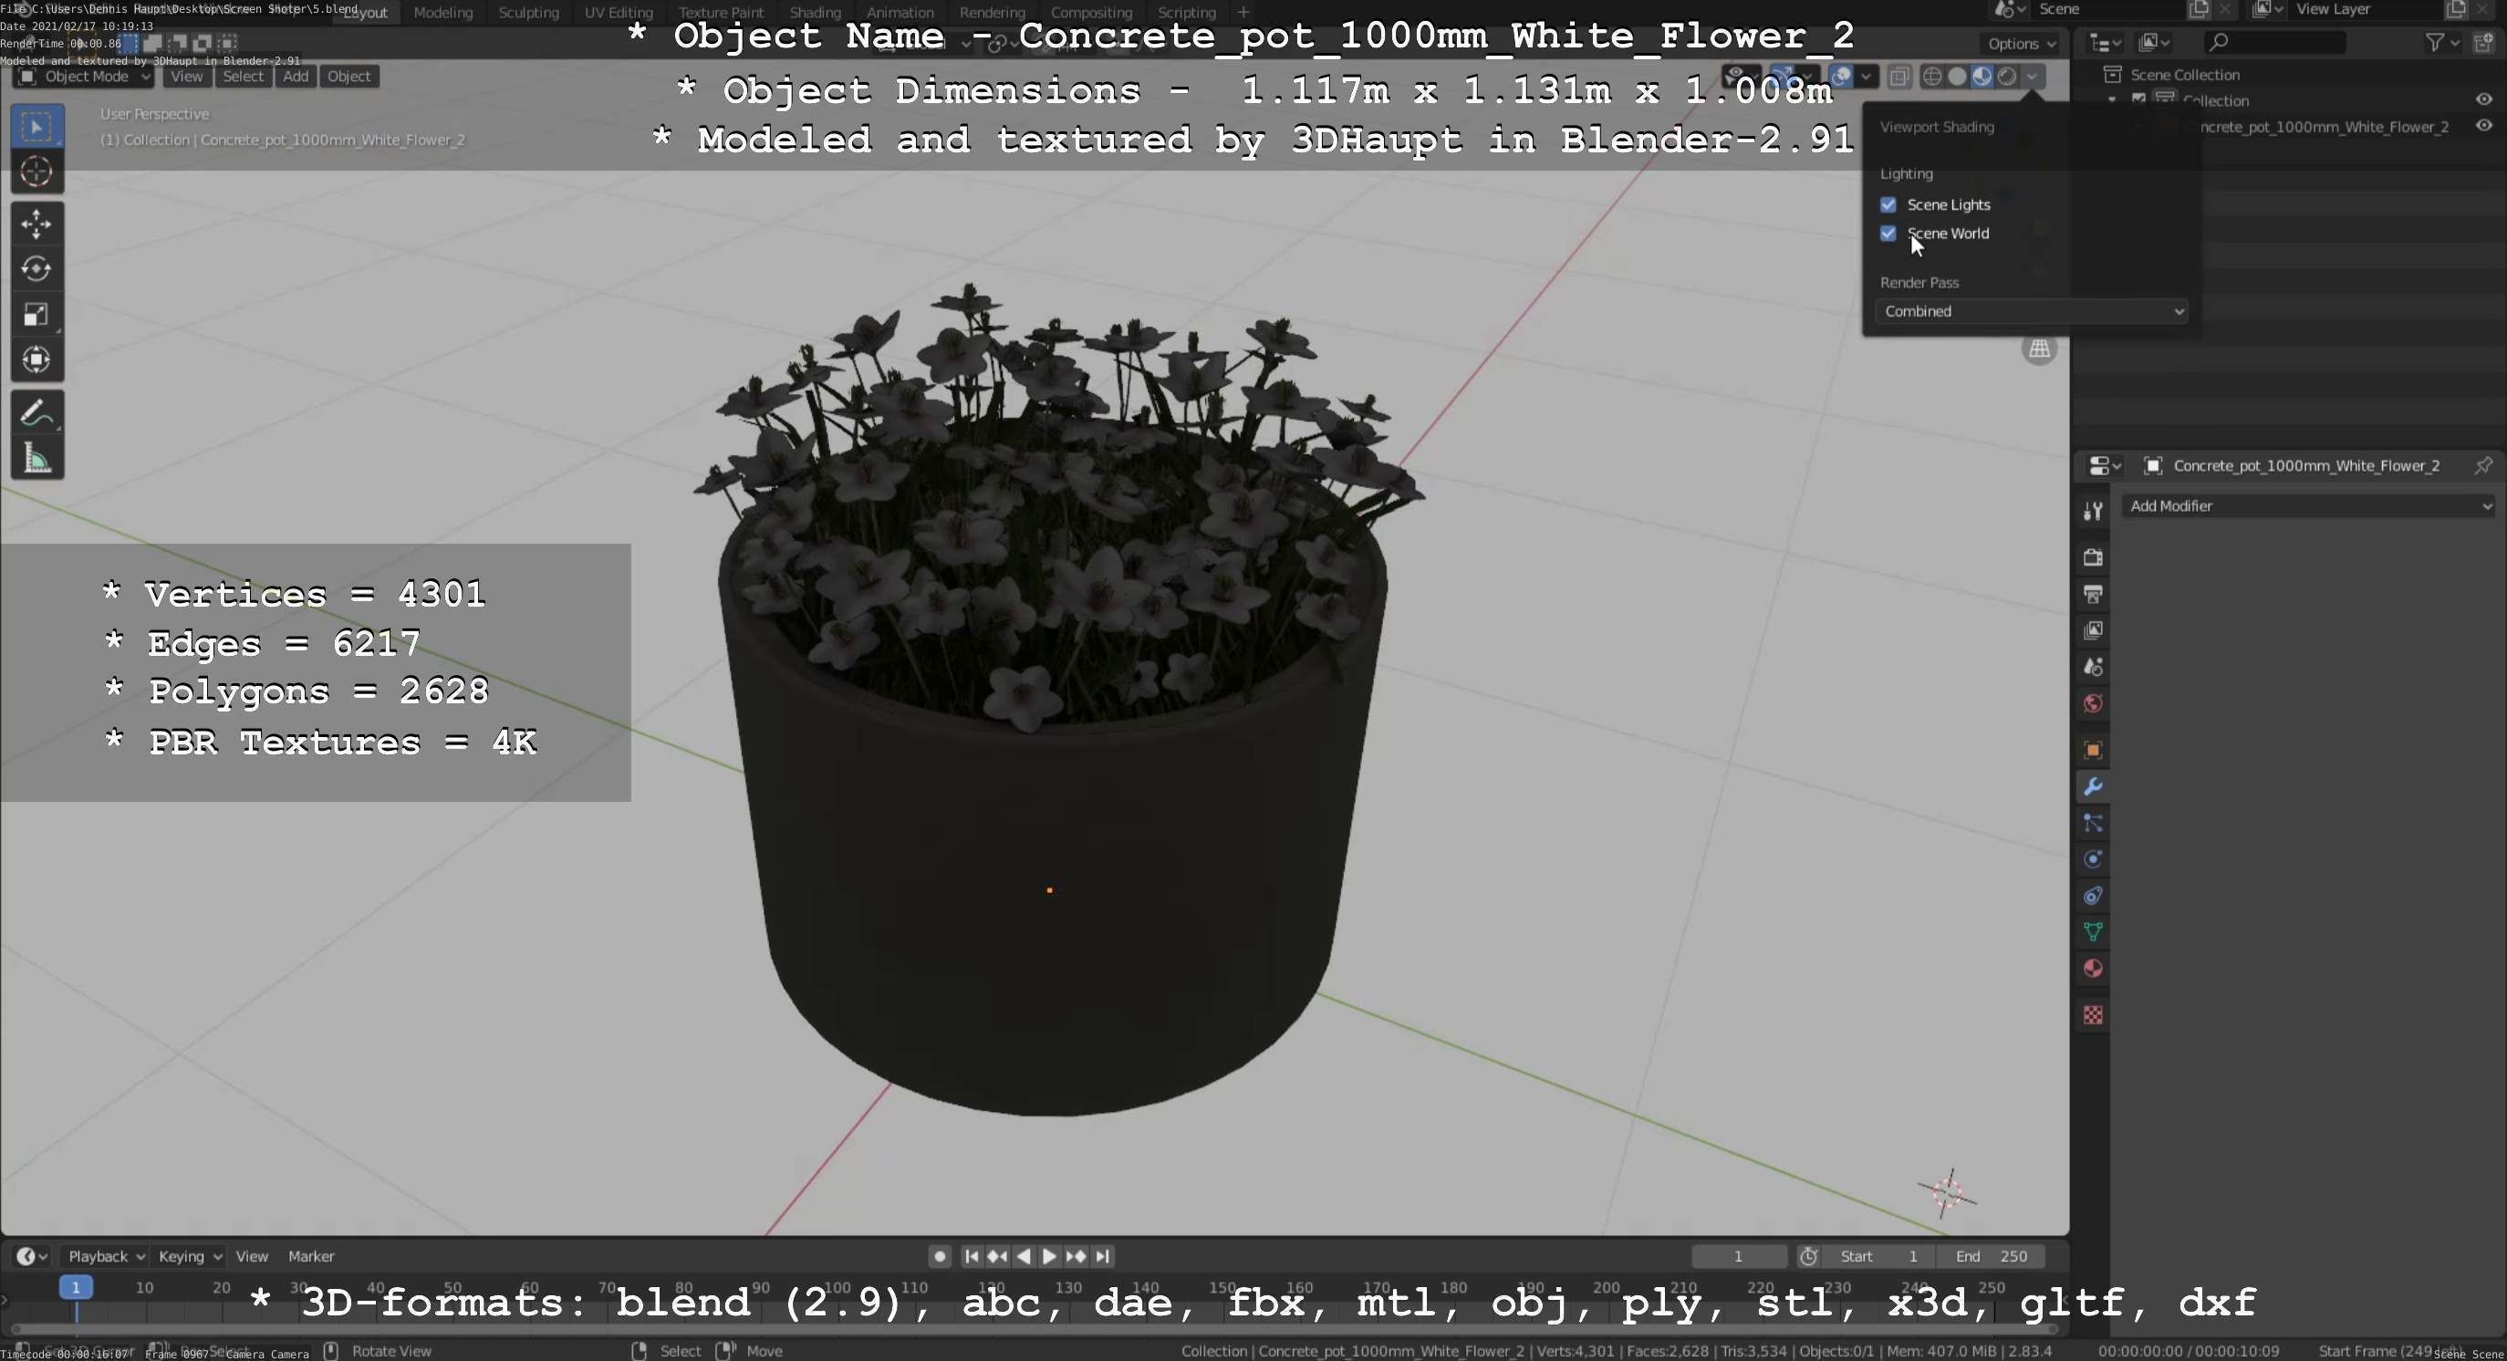Open Playback dropdown in timeline
The height and width of the screenshot is (1361, 2507).
tap(105, 1257)
